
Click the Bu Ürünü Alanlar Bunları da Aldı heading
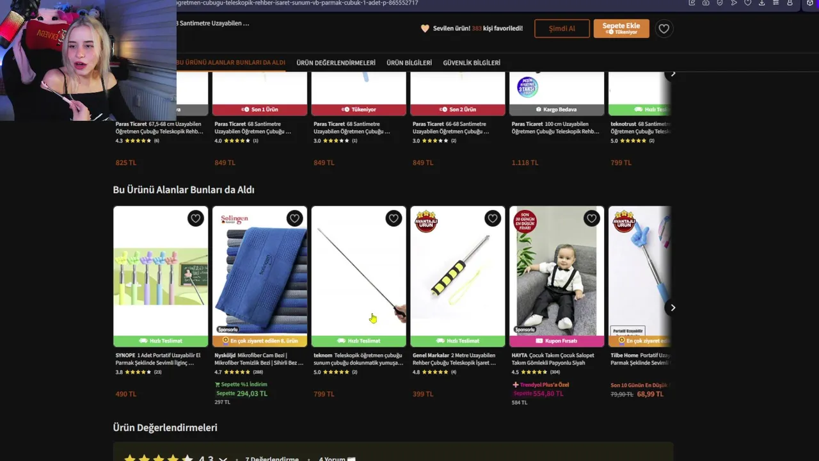point(184,190)
